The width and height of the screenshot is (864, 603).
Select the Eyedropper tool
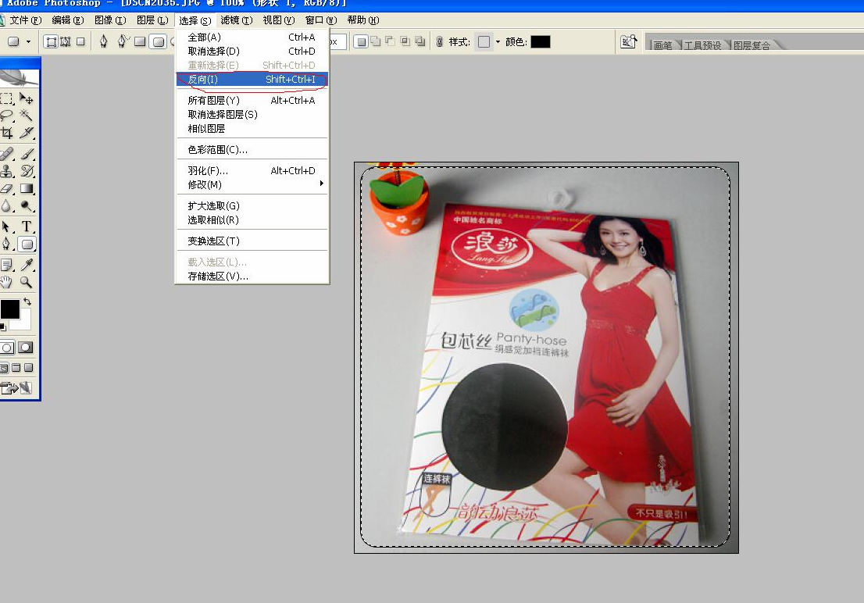26,265
